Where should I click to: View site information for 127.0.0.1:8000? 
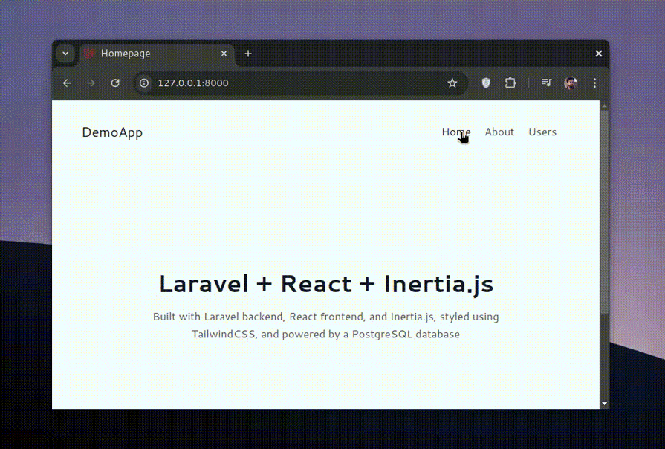click(143, 83)
